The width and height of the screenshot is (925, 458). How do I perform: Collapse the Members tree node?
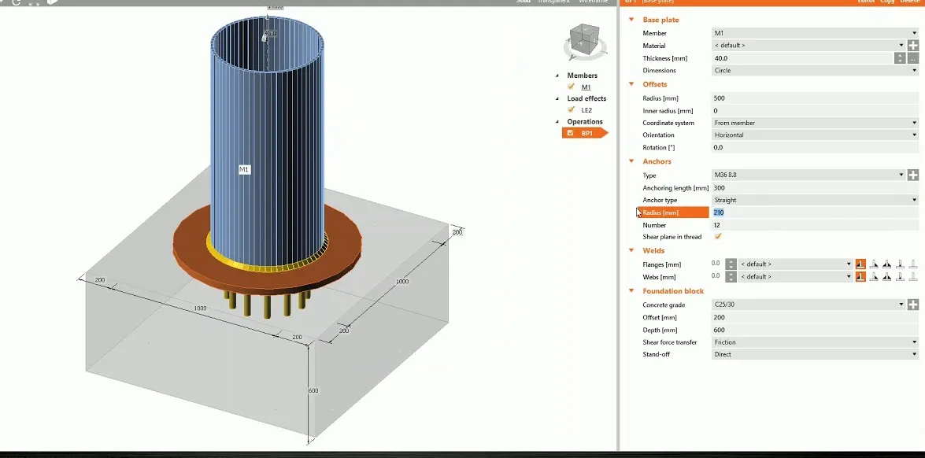click(557, 76)
